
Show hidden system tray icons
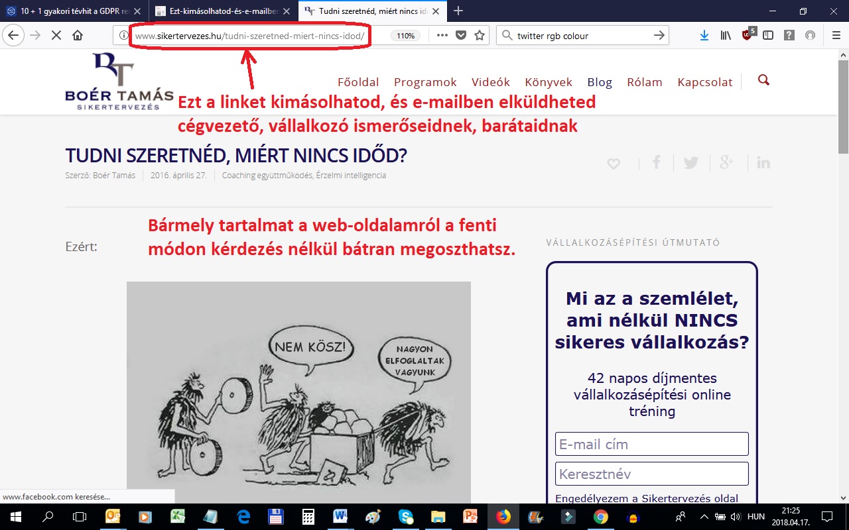coord(704,517)
